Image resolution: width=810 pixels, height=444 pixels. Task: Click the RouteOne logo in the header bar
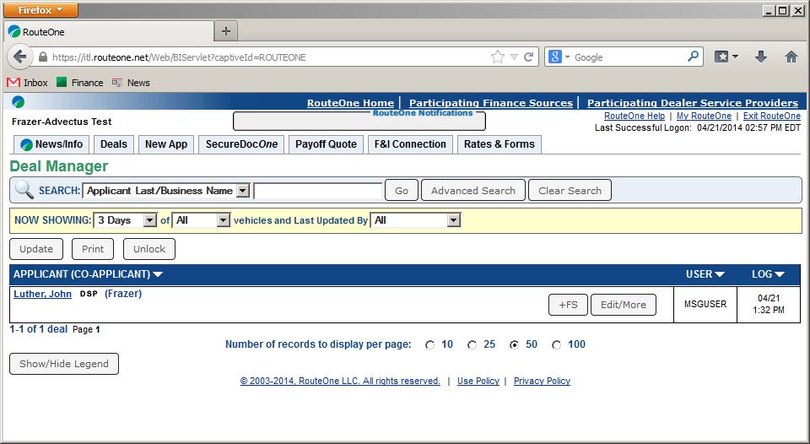tap(18, 102)
